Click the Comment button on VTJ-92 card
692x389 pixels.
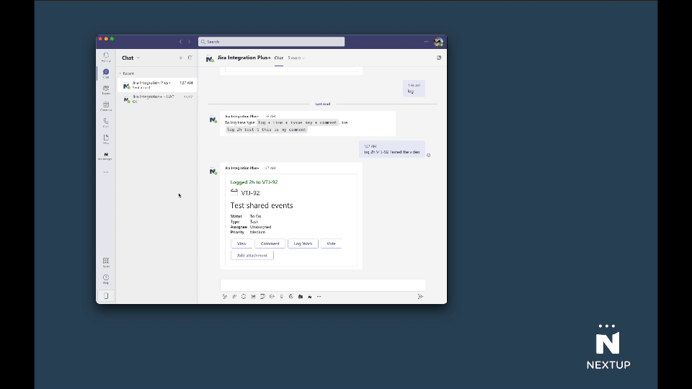(x=270, y=243)
